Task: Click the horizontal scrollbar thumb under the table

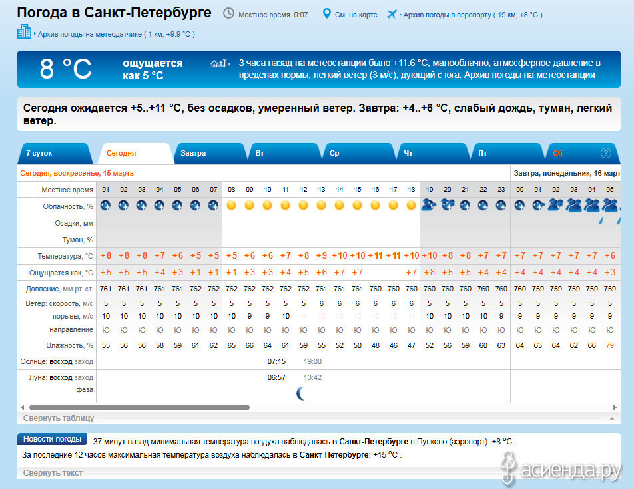Action: [139, 407]
